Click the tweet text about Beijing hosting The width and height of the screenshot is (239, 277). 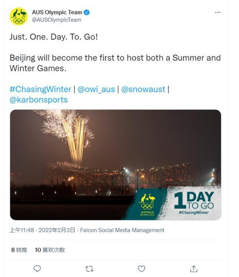point(115,63)
